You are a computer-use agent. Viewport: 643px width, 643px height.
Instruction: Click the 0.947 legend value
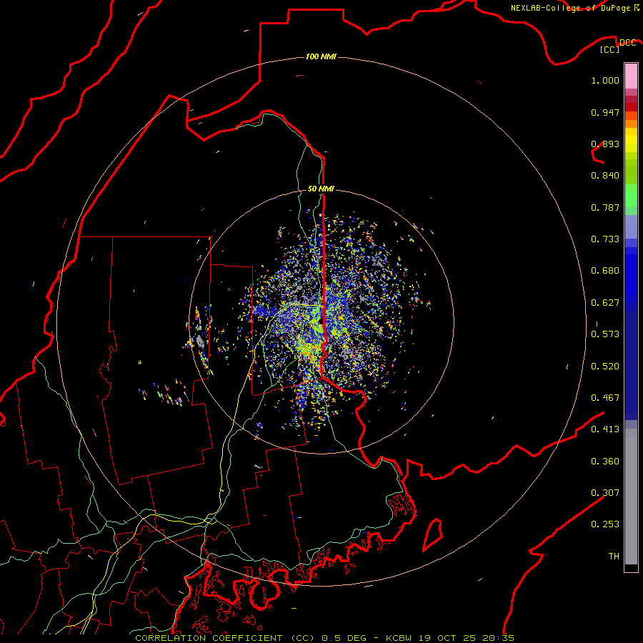[605, 112]
